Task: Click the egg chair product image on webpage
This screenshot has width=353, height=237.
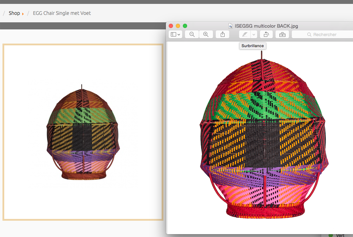Action: (x=83, y=132)
